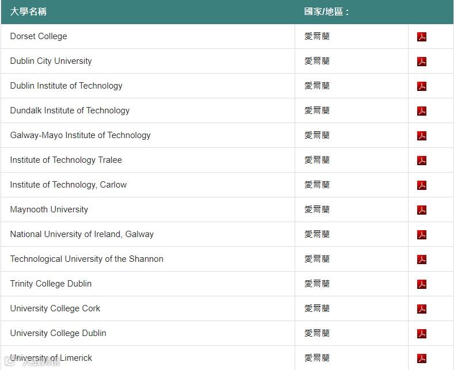This screenshot has height=370, width=454.
Task: Select Institute of Technology Tralee text
Action: tap(66, 160)
